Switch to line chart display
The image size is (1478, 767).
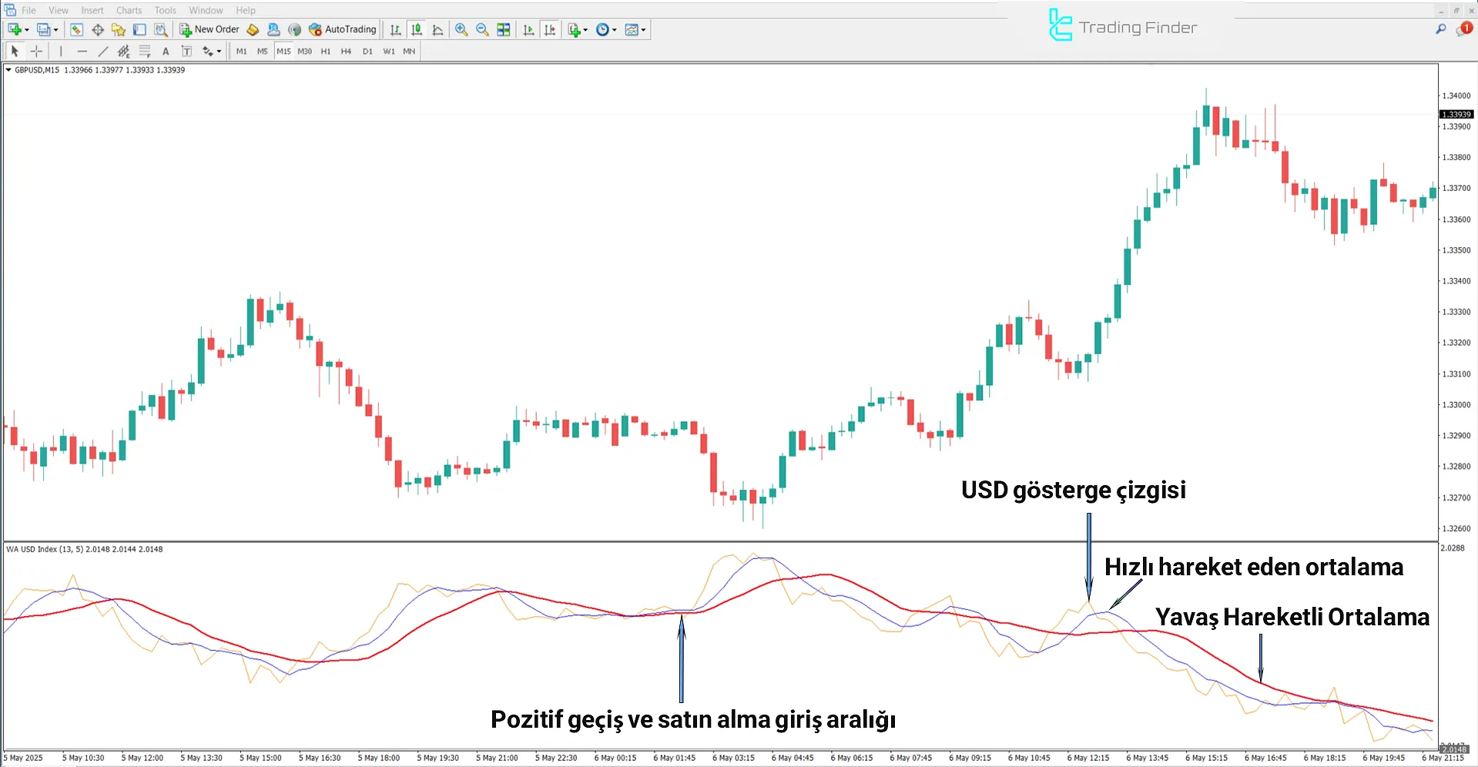[437, 29]
